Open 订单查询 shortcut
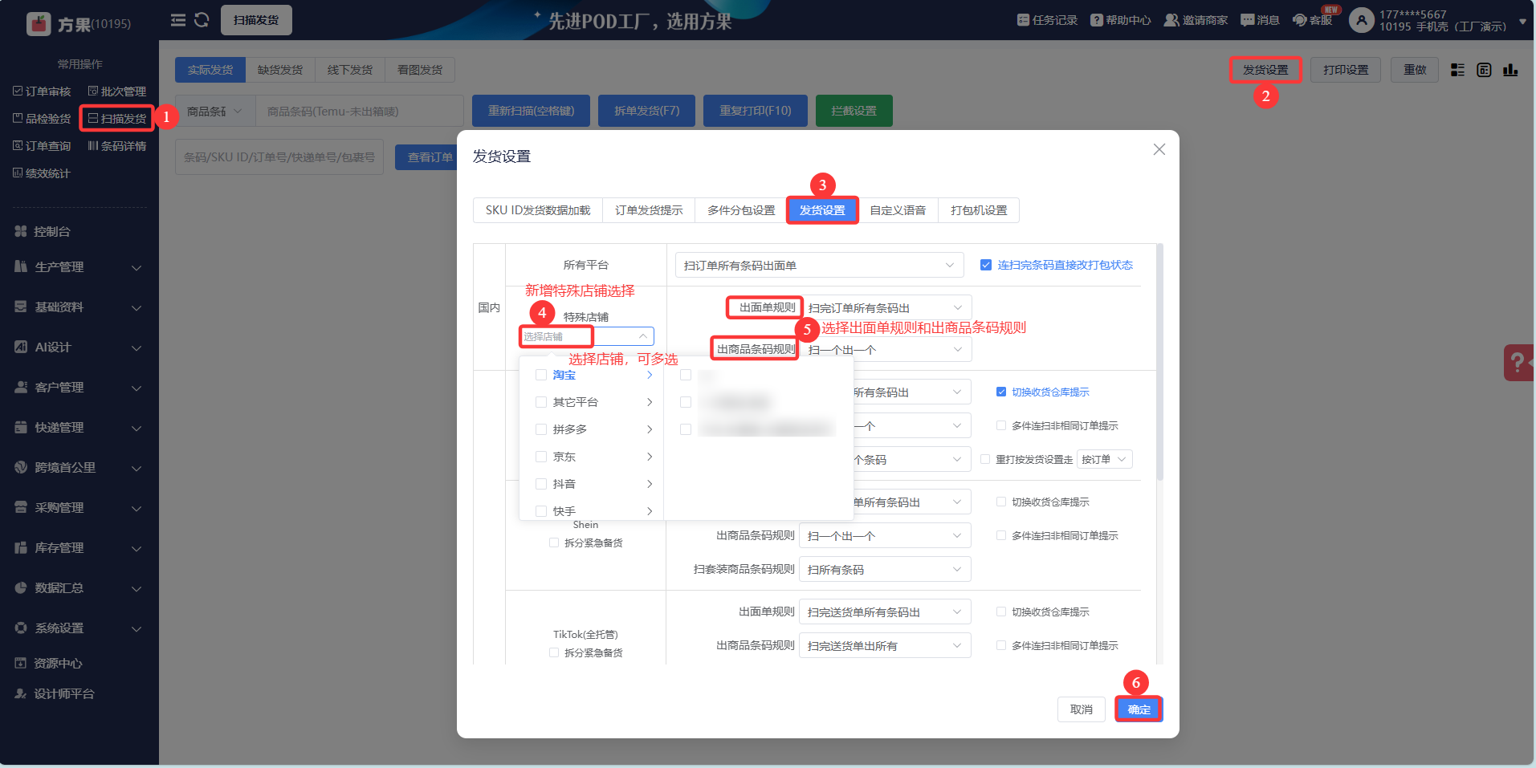Viewport: 1536px width, 768px height. click(x=42, y=146)
